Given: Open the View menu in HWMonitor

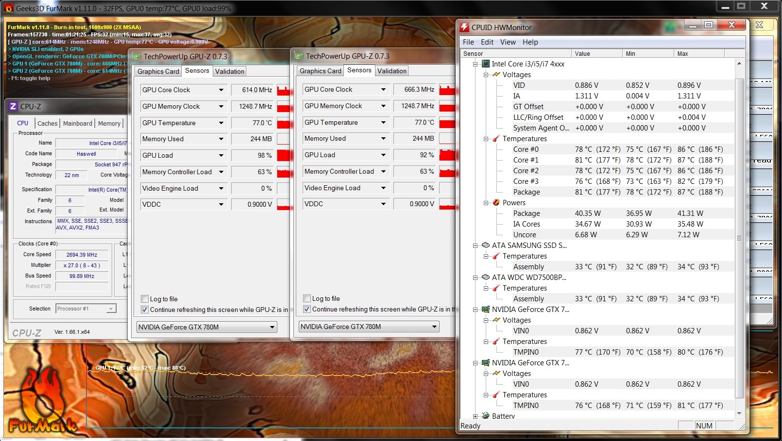Looking at the screenshot, I should coord(508,42).
